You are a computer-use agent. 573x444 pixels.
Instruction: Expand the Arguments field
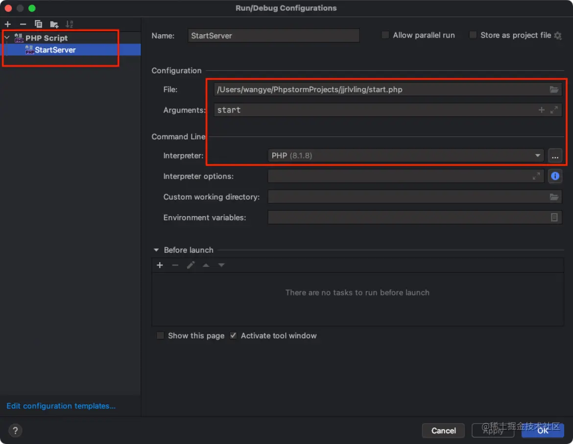tap(554, 110)
